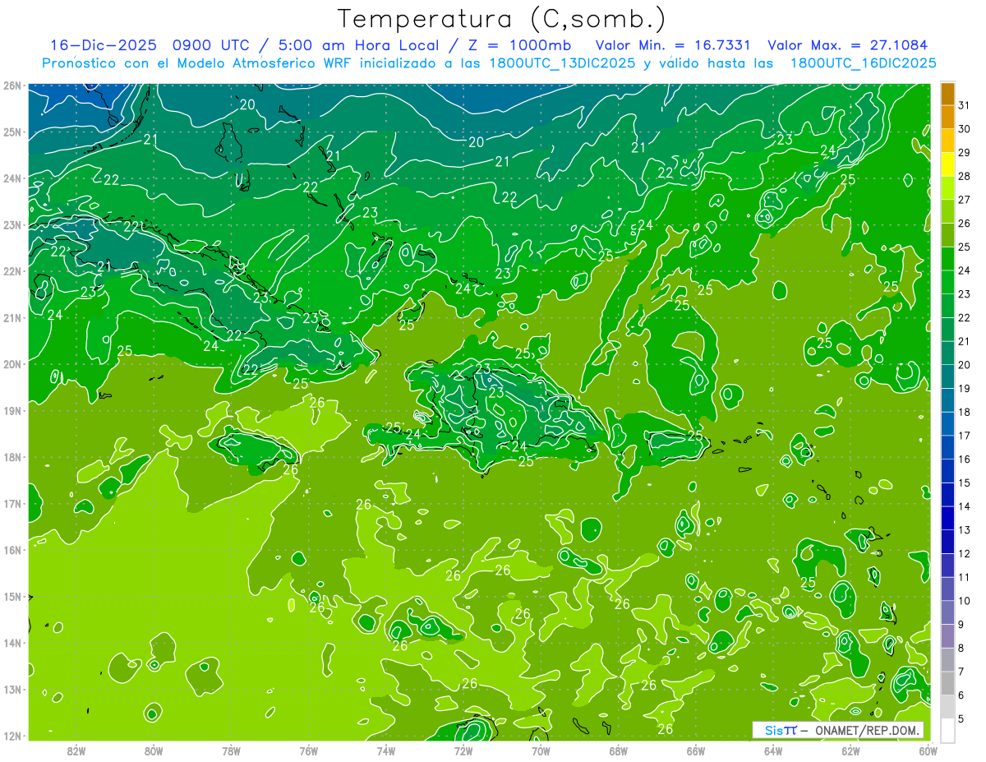
Task: Click the 60W longitude axis label
Action: (928, 750)
